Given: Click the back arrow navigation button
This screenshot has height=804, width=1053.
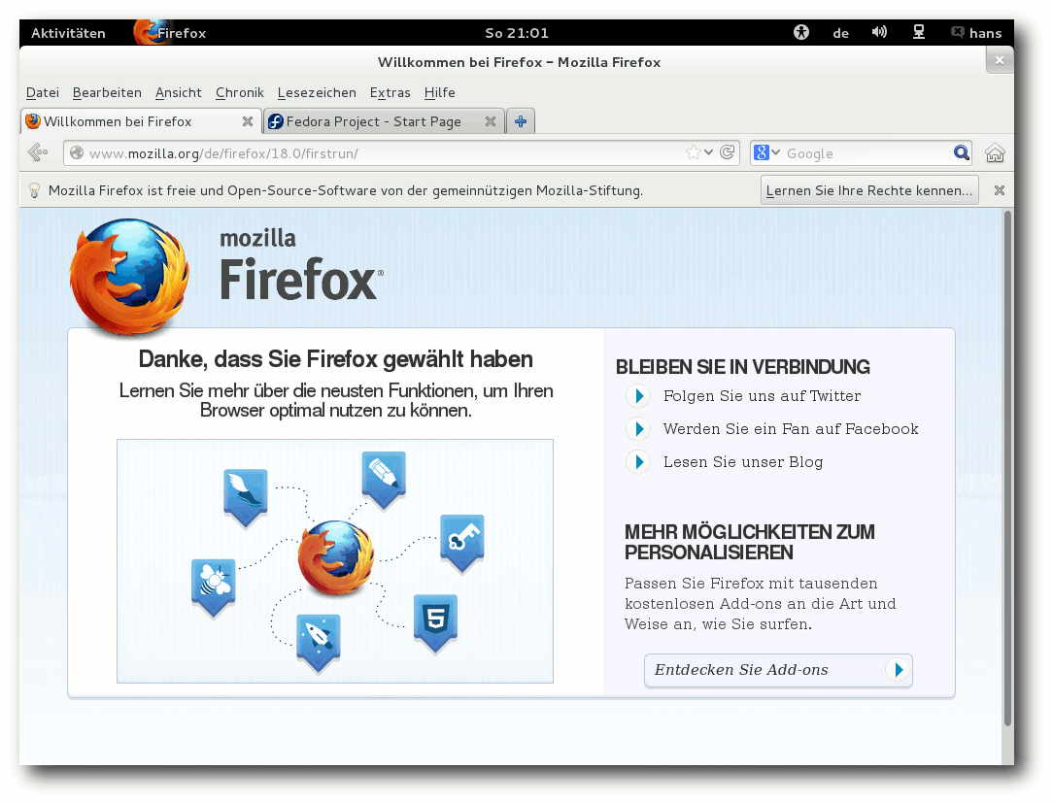Looking at the screenshot, I should click(38, 153).
